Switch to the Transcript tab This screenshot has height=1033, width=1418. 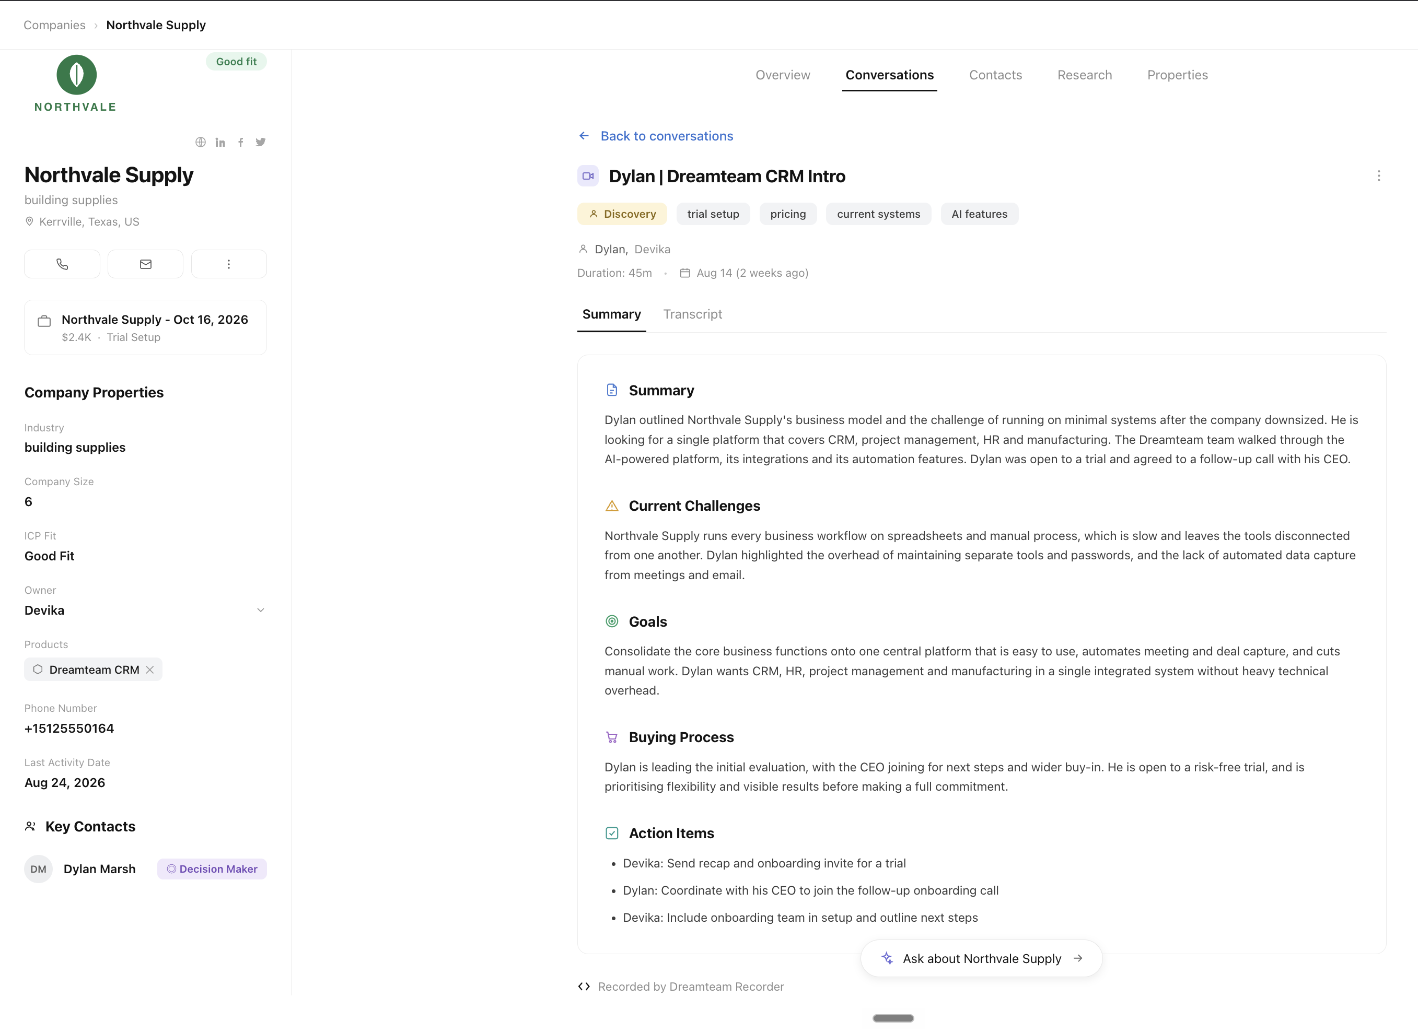pyautogui.click(x=692, y=314)
